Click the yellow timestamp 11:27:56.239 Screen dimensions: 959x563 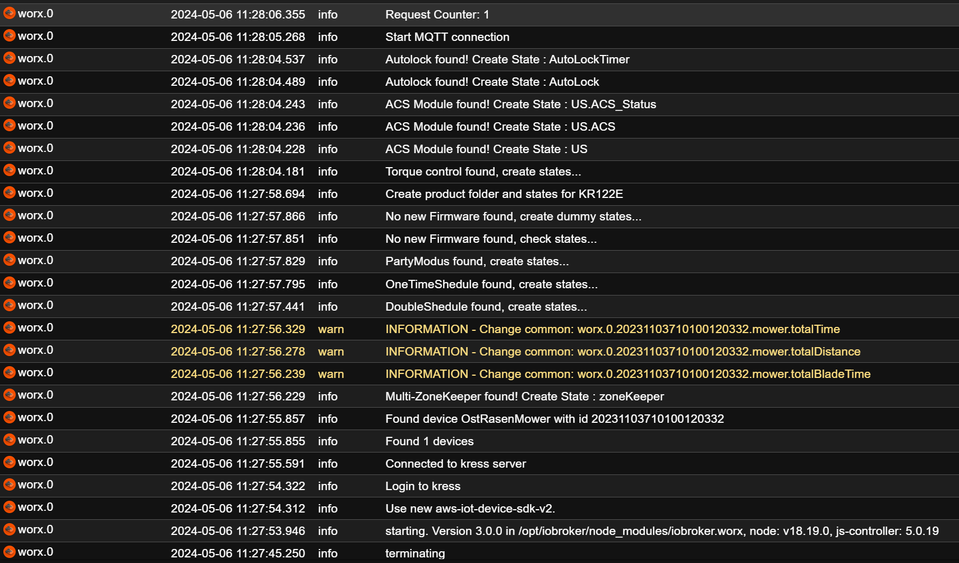[x=238, y=374]
